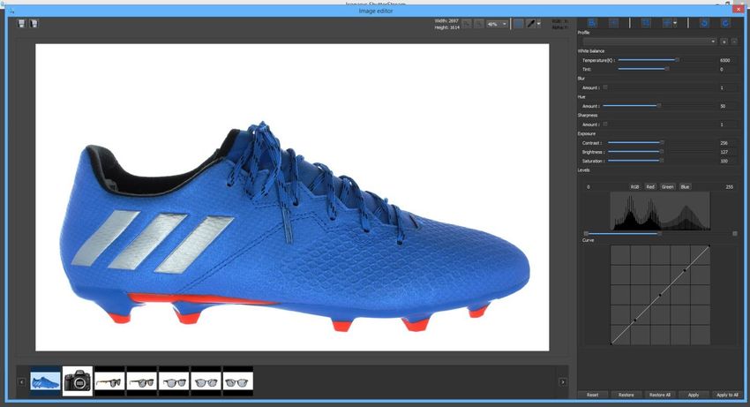This screenshot has height=407, width=750.
Task: Select the Blue levels channel
Action: pos(685,187)
